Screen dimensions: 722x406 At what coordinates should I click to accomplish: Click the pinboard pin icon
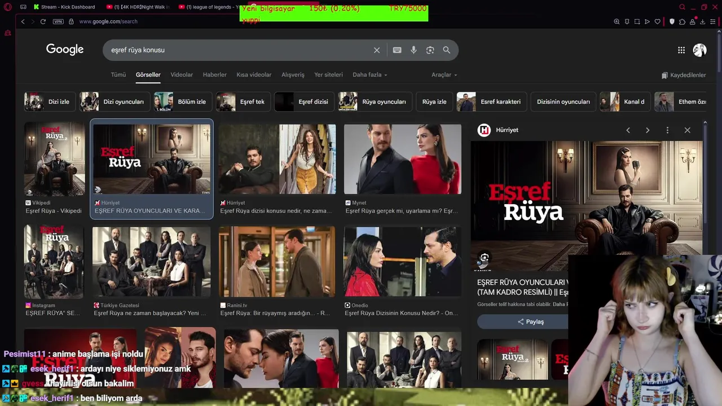pyautogui.click(x=627, y=21)
